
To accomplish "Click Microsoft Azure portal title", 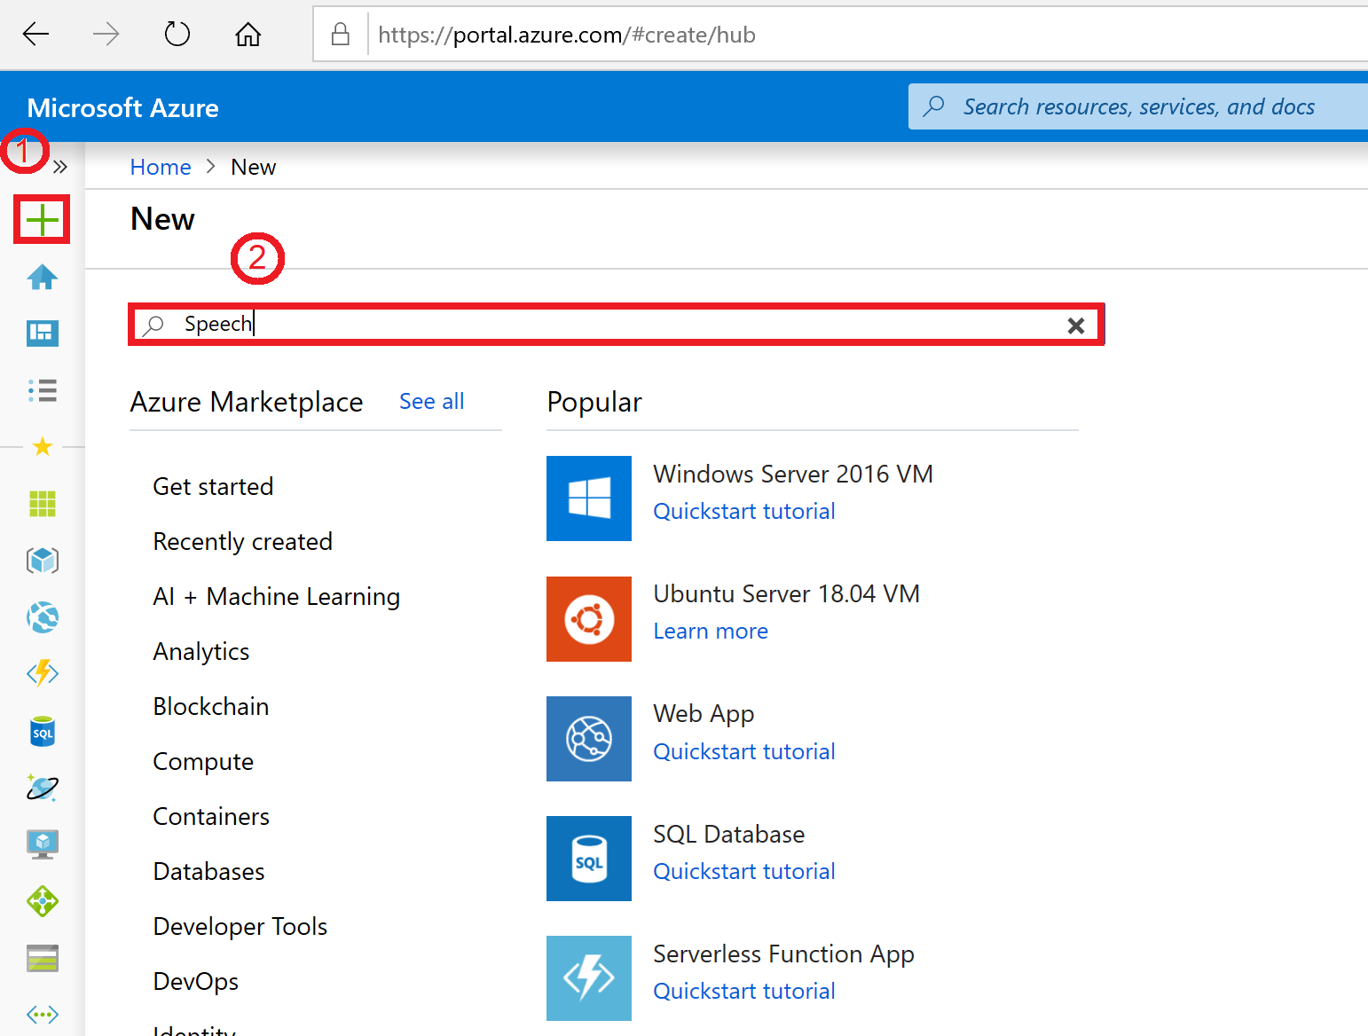I will 122,108.
